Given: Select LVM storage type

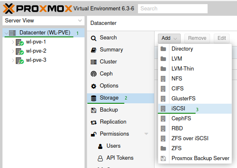Looking at the screenshot, I should pos(195,59).
